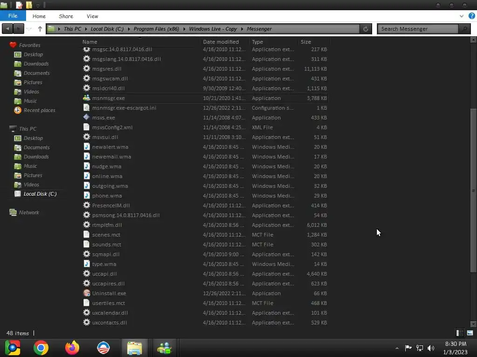The height and width of the screenshot is (357, 477).
Task: Expand the arrow after 'This PC' breadcrumb
Action: 86,29
